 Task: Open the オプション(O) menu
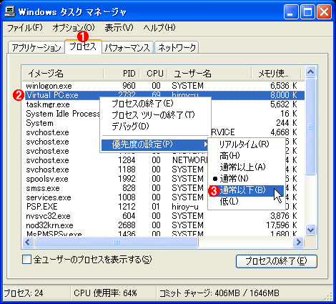pos(74,28)
